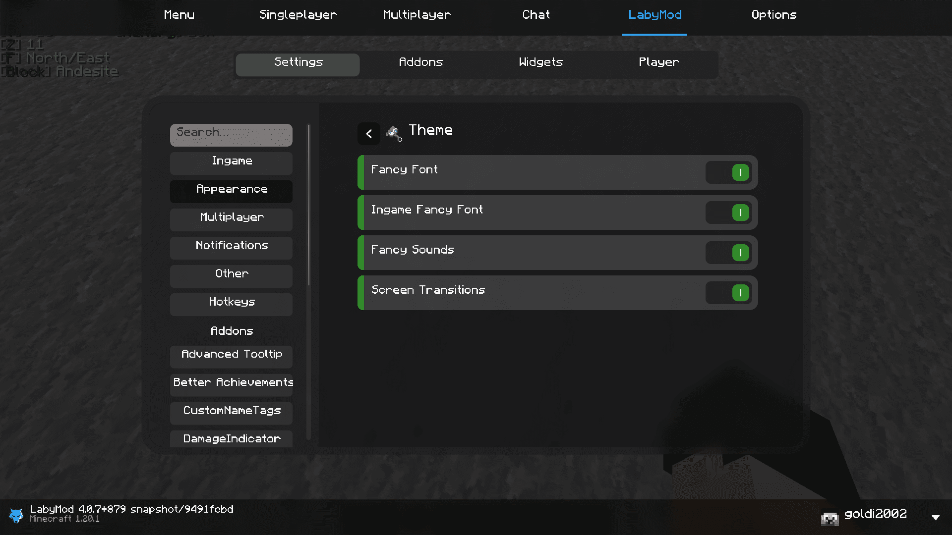Open the Multiplayer settings category in sidebar
This screenshot has width=952, height=535.
point(231,219)
